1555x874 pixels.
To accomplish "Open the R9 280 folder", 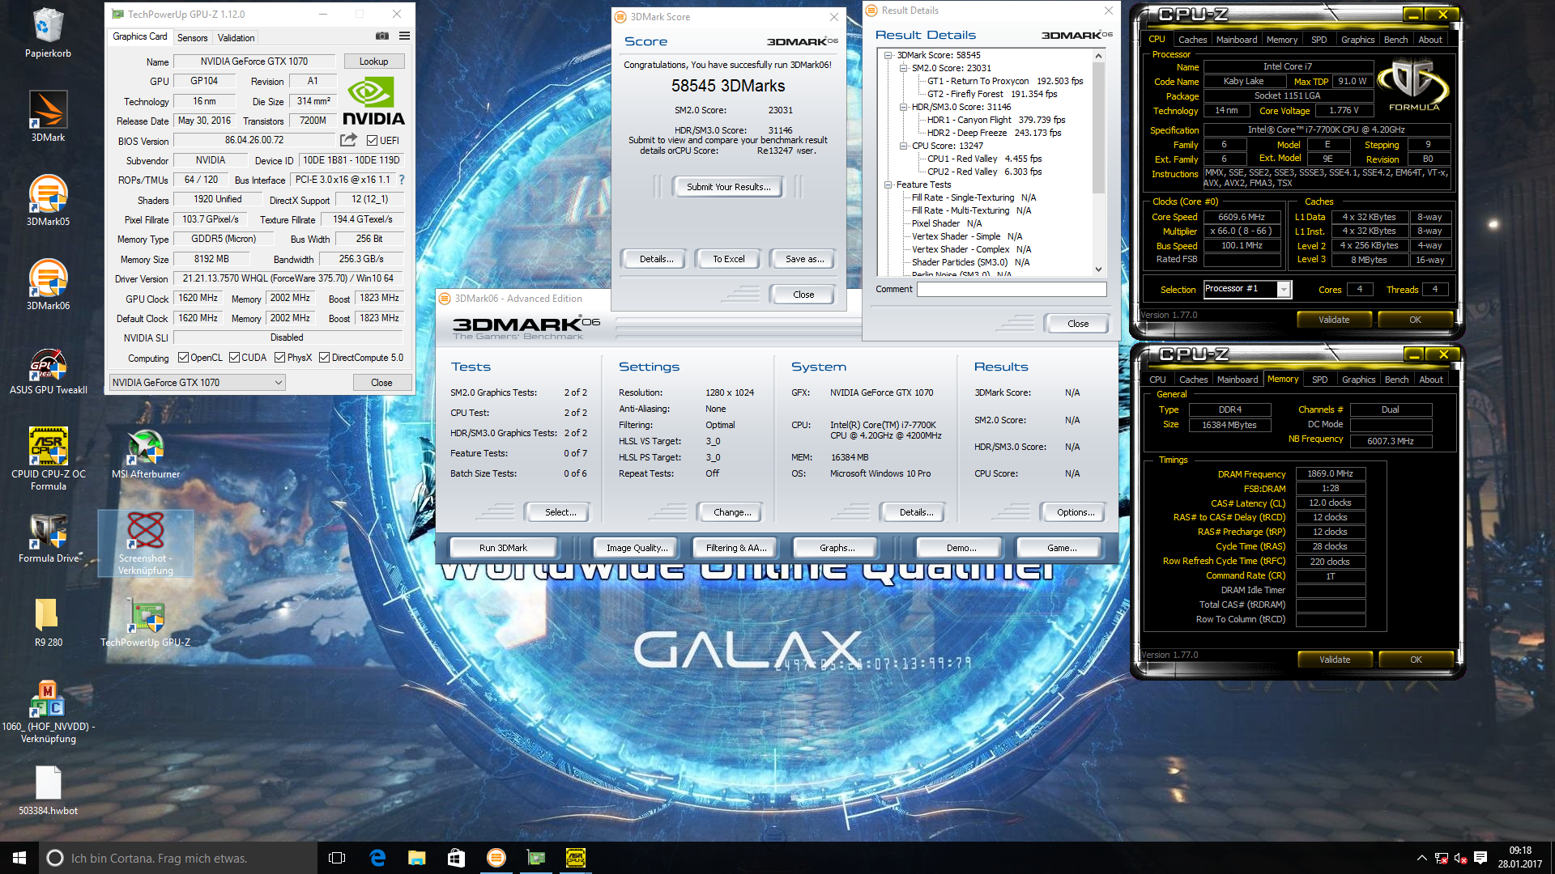I will point(48,622).
